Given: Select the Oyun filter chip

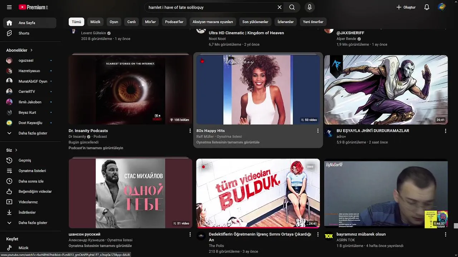Looking at the screenshot, I should click(x=114, y=22).
